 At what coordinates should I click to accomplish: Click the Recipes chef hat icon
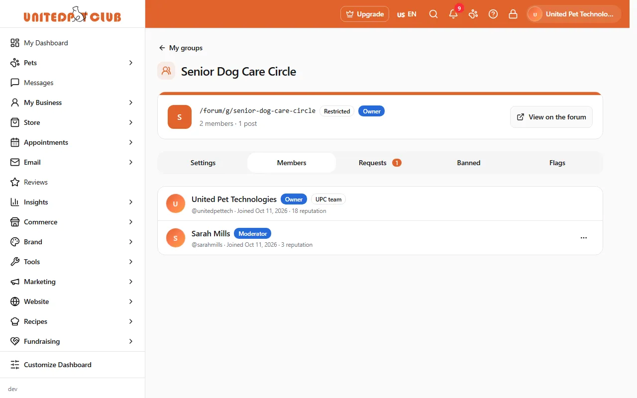tap(15, 321)
